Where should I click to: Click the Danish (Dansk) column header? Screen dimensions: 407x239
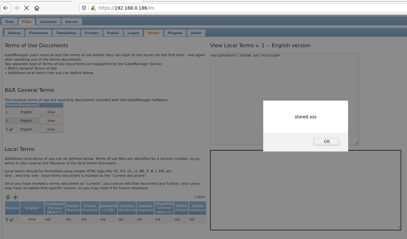click(73, 208)
